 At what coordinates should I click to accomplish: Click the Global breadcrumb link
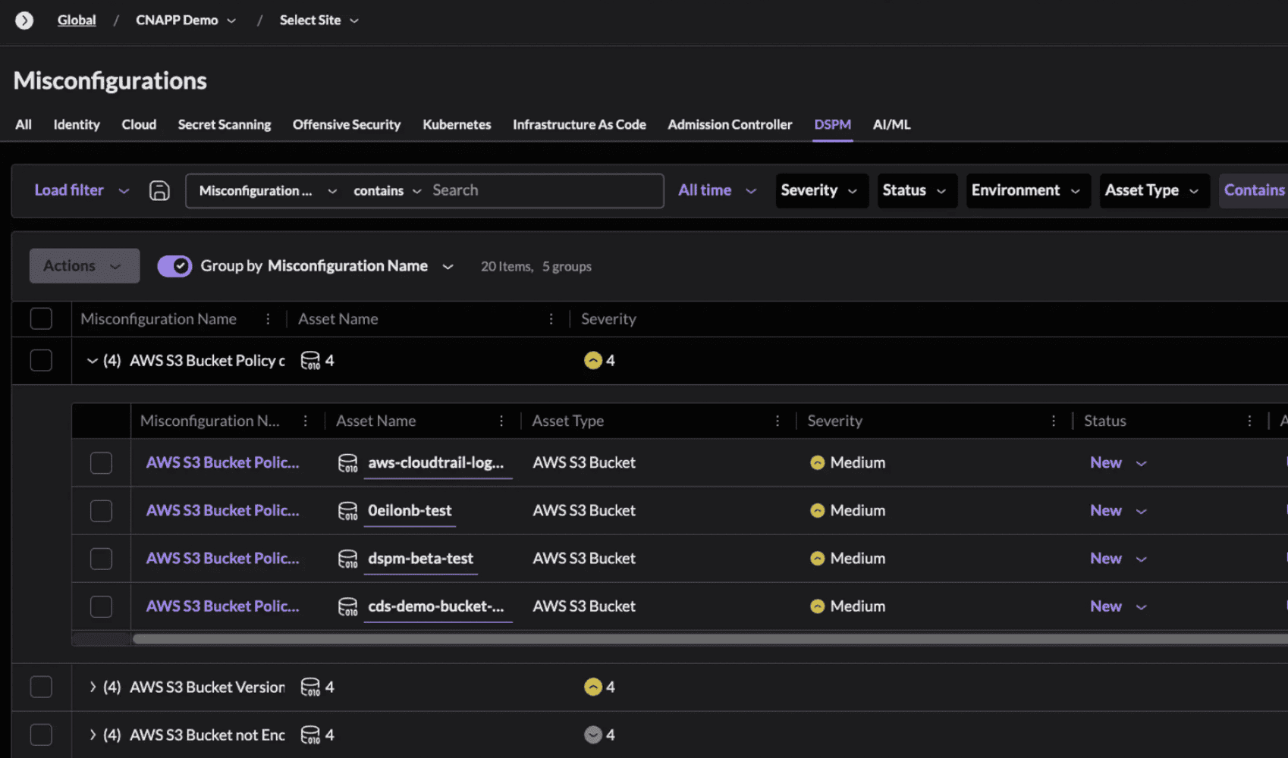[x=77, y=20]
